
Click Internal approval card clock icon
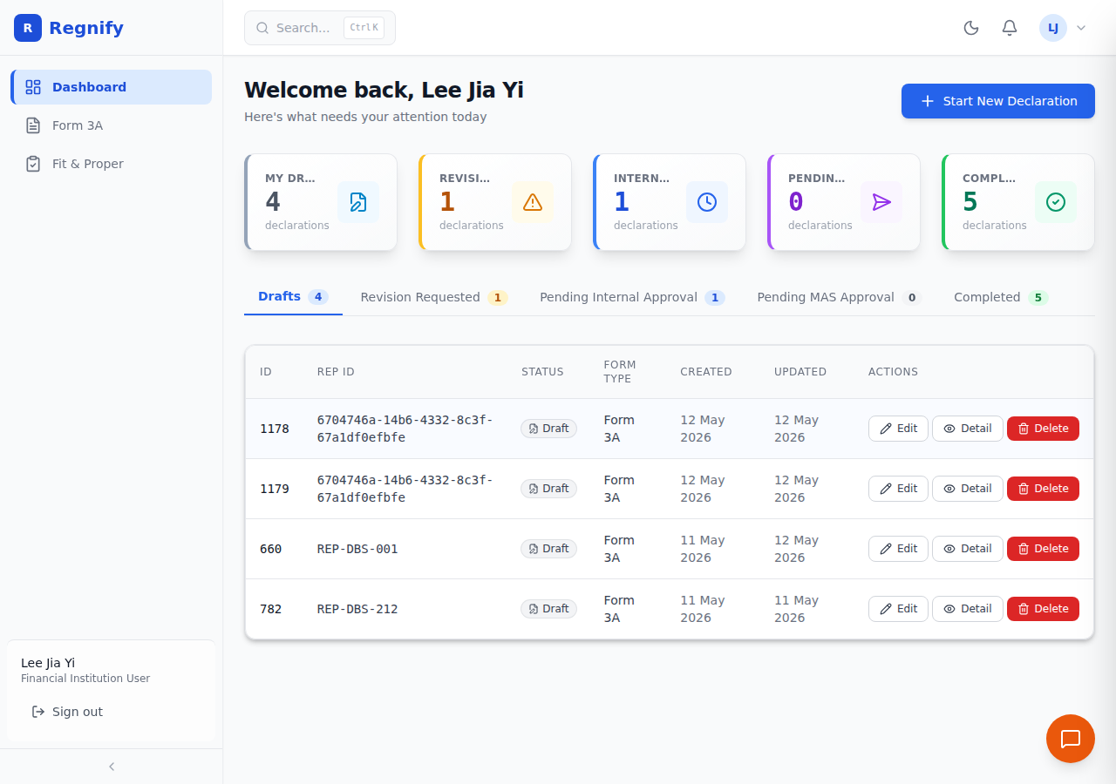tap(707, 202)
